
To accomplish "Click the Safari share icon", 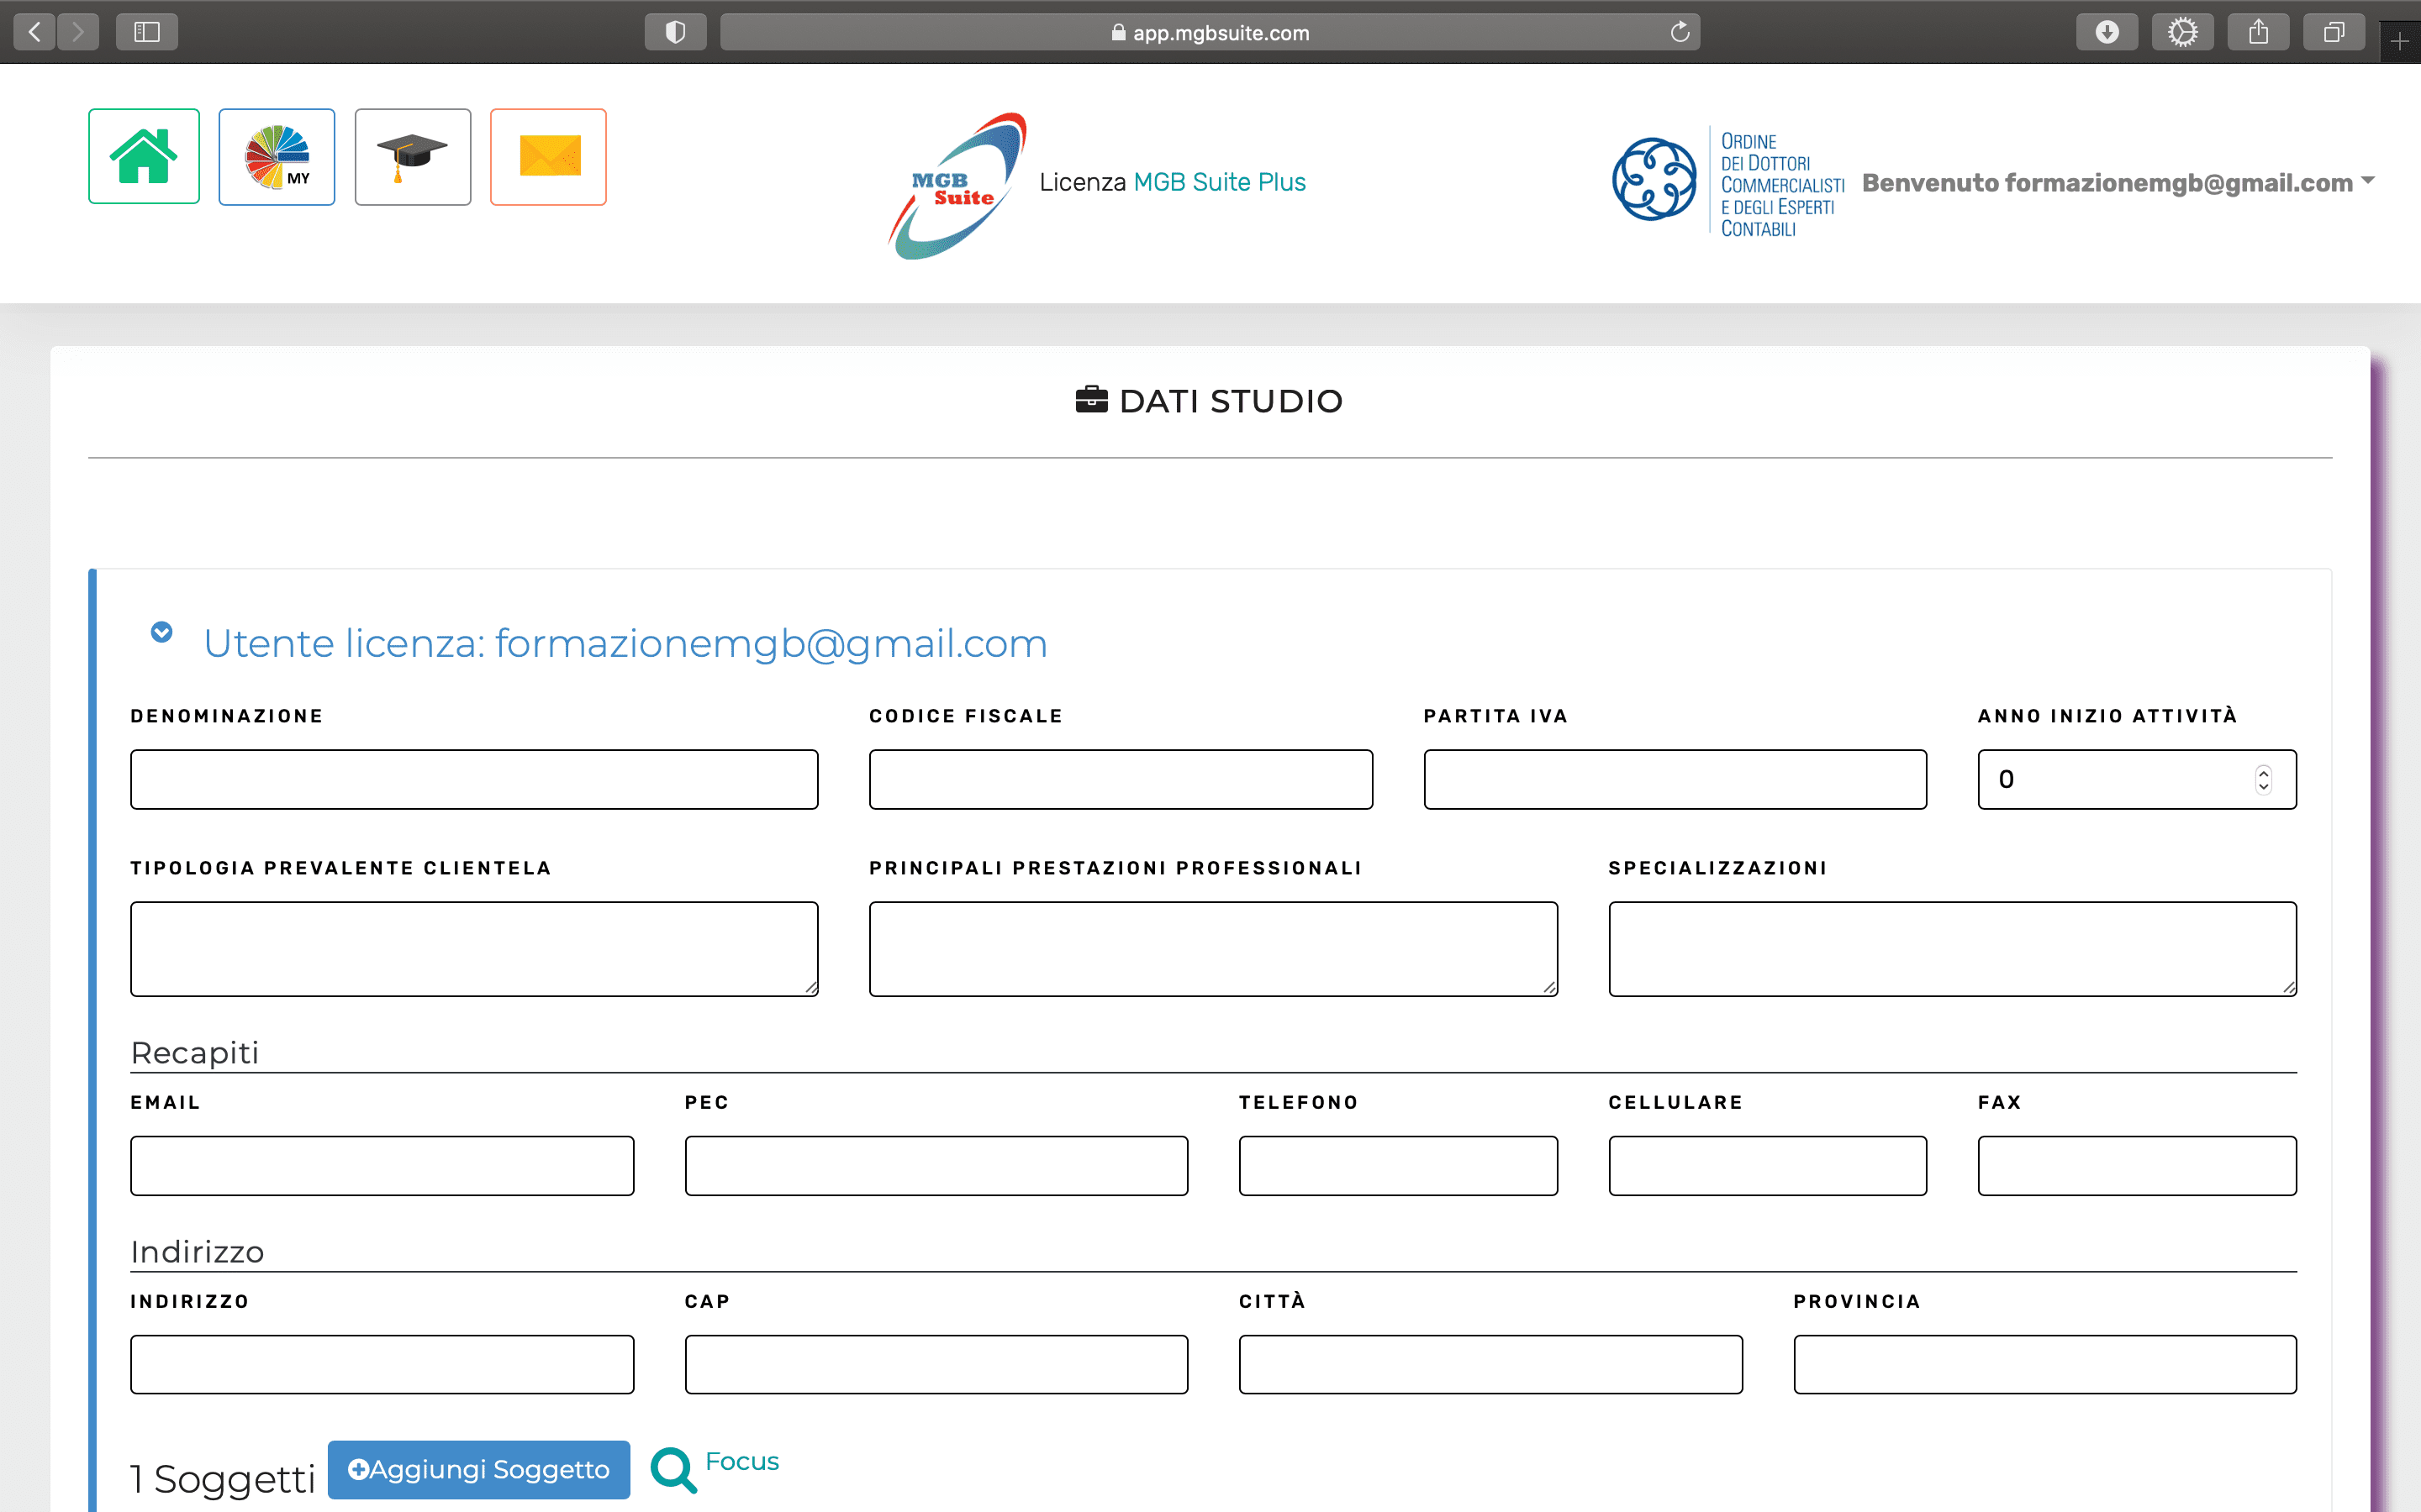I will pyautogui.click(x=2258, y=32).
